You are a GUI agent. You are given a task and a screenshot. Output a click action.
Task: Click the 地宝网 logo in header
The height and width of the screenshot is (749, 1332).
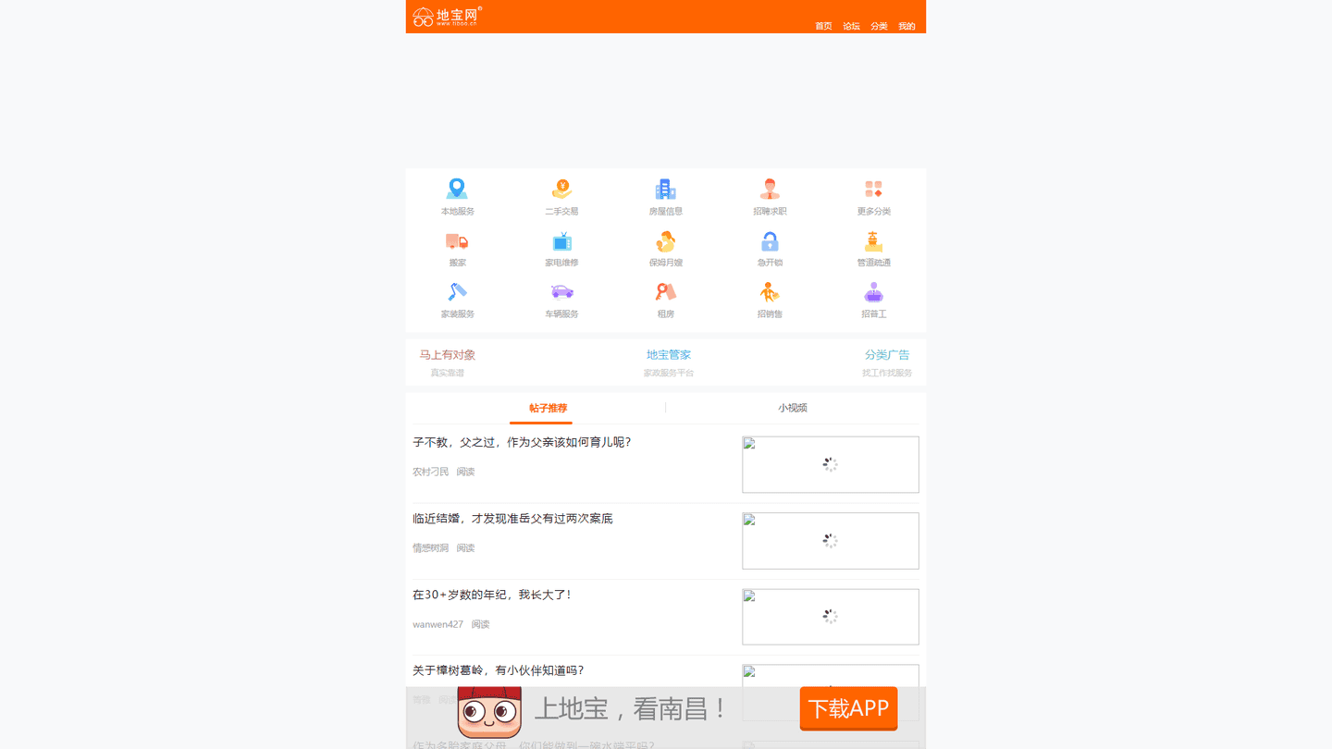click(x=447, y=16)
